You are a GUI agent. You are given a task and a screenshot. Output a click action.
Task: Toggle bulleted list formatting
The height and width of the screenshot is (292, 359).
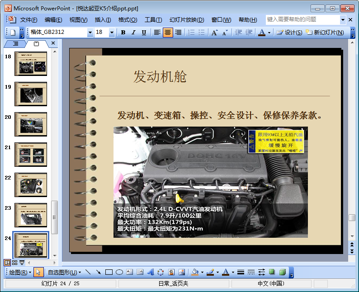point(202,33)
